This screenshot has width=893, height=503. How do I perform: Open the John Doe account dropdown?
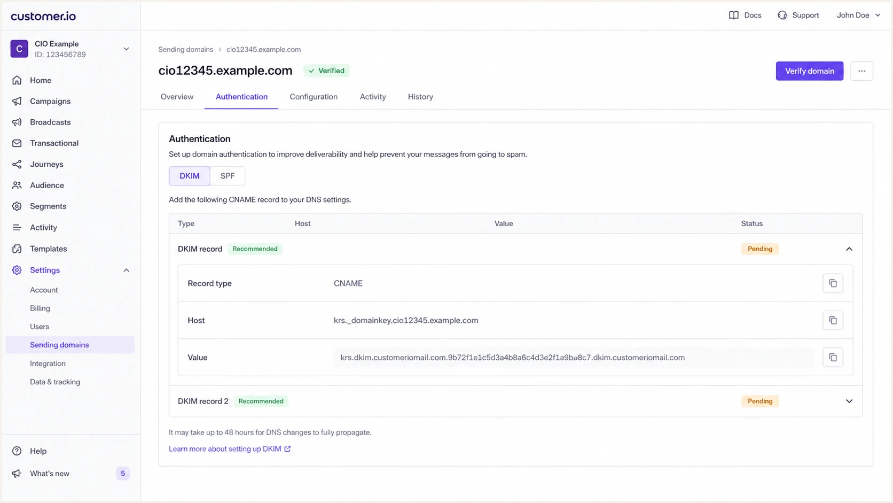(x=858, y=15)
